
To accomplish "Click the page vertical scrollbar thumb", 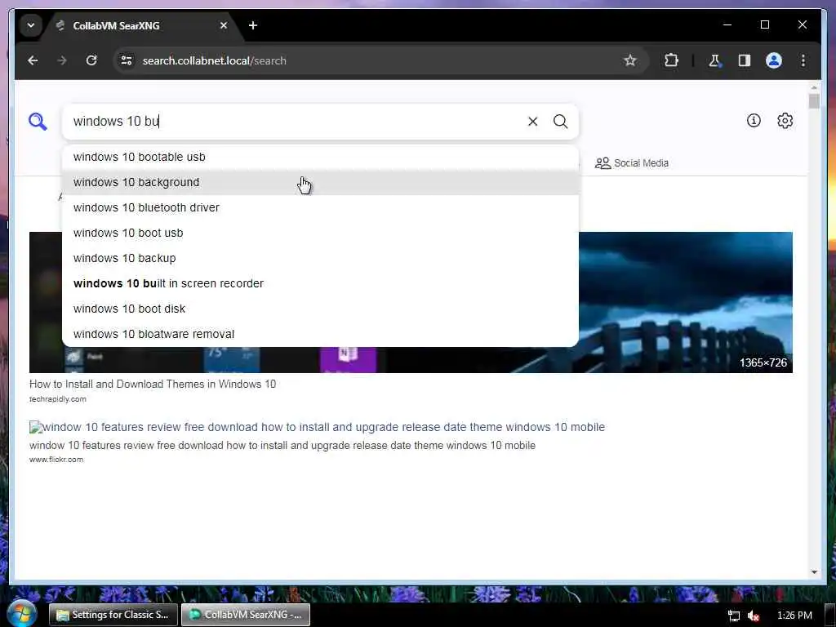I will pos(814,100).
